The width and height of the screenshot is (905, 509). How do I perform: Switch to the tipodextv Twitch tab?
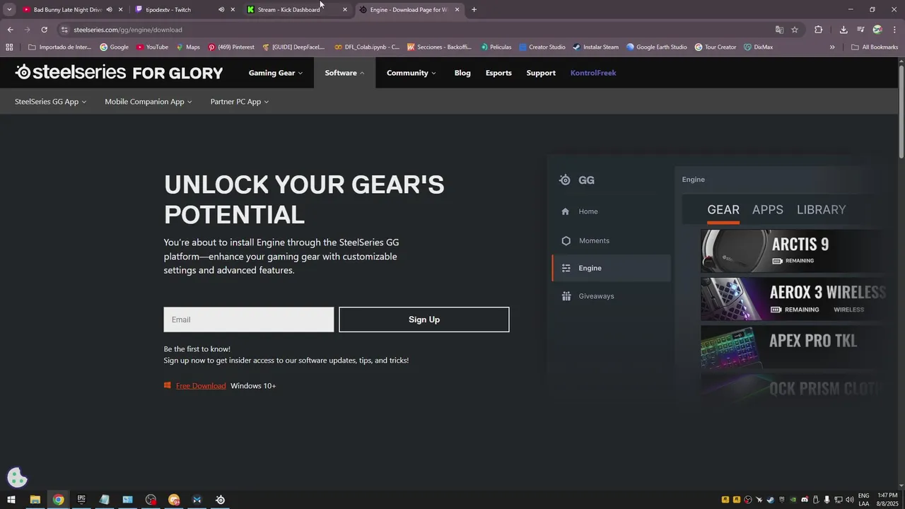tap(177, 10)
